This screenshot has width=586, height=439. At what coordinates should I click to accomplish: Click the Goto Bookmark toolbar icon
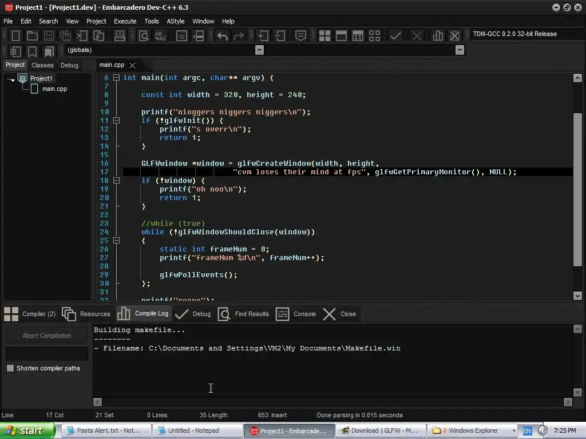coord(49,51)
